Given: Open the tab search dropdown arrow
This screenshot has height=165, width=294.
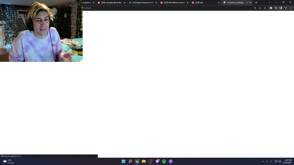Looking at the screenshot, I should [269, 2].
